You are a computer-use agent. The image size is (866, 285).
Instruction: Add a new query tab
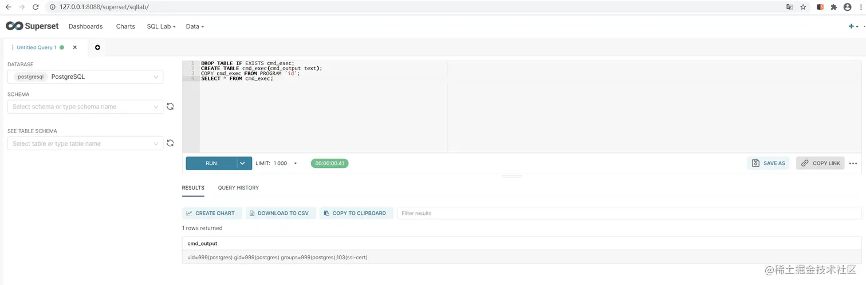click(97, 47)
